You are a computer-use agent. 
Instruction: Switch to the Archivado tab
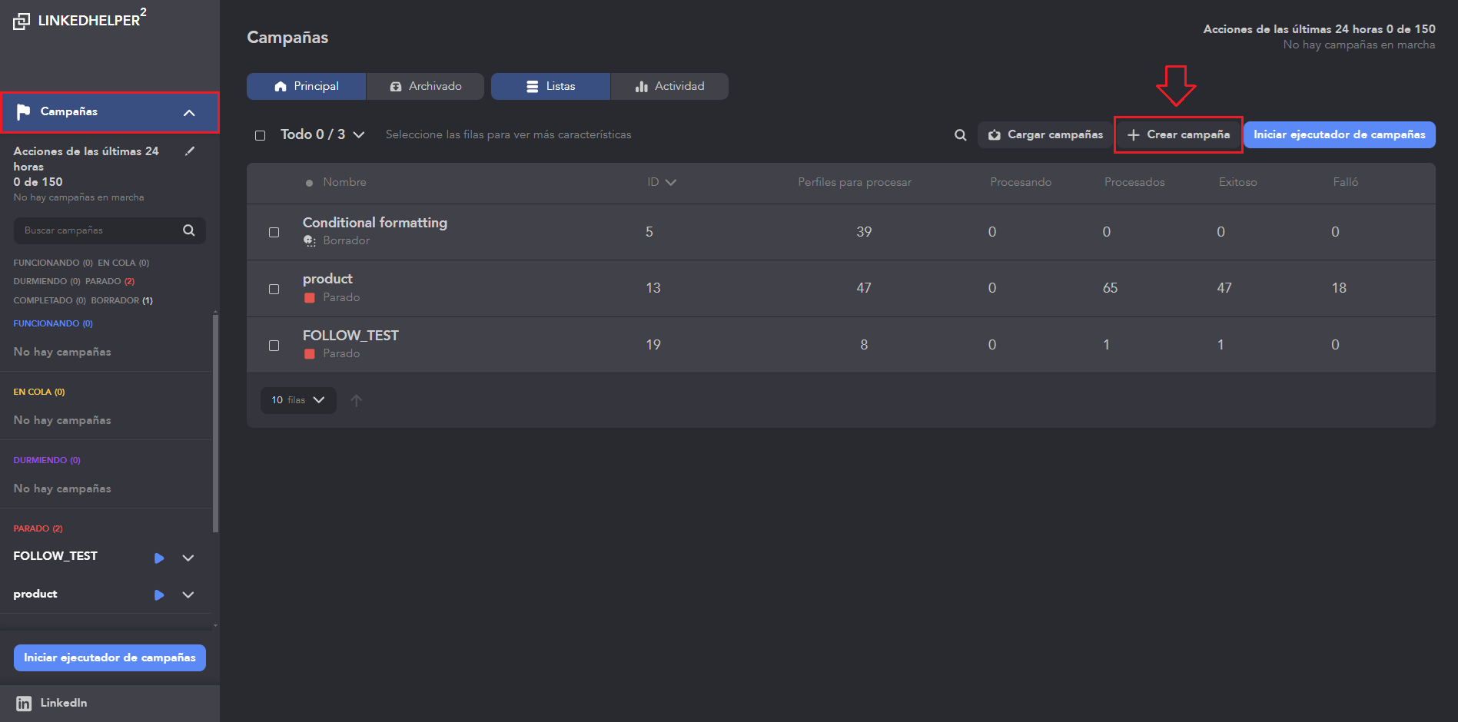click(x=426, y=86)
